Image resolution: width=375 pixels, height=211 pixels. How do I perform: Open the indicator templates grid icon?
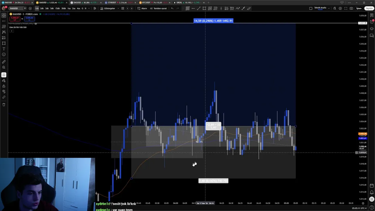pyautogui.click(x=123, y=8)
